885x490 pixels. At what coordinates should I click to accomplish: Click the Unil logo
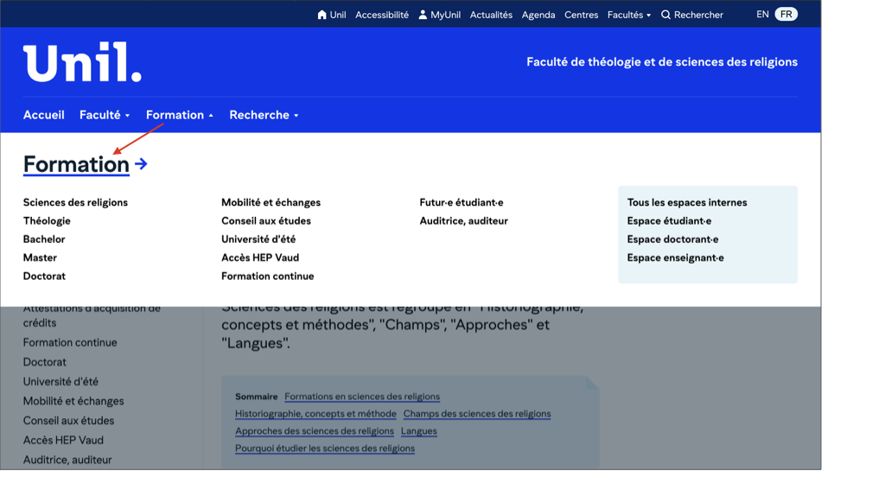click(82, 62)
